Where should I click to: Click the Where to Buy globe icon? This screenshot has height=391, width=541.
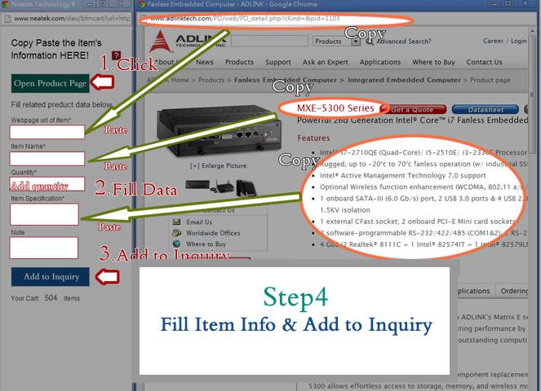(x=176, y=244)
